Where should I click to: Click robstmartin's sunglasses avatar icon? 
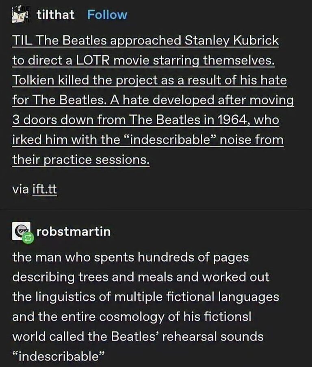pos(21,231)
